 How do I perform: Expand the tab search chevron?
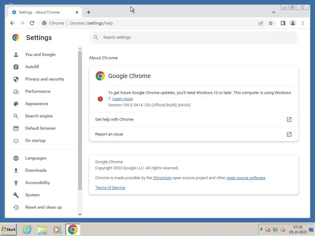(273, 12)
